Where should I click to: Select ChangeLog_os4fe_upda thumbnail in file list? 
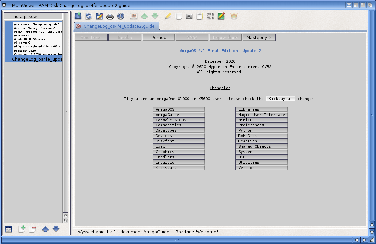tap(33, 41)
